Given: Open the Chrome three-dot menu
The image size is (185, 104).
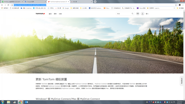Looking at the screenshot, I should (183, 5).
